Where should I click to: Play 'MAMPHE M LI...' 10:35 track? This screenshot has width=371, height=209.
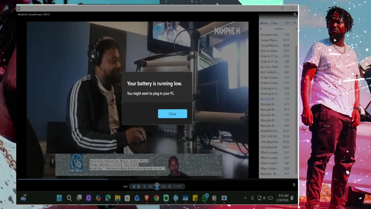(275, 131)
